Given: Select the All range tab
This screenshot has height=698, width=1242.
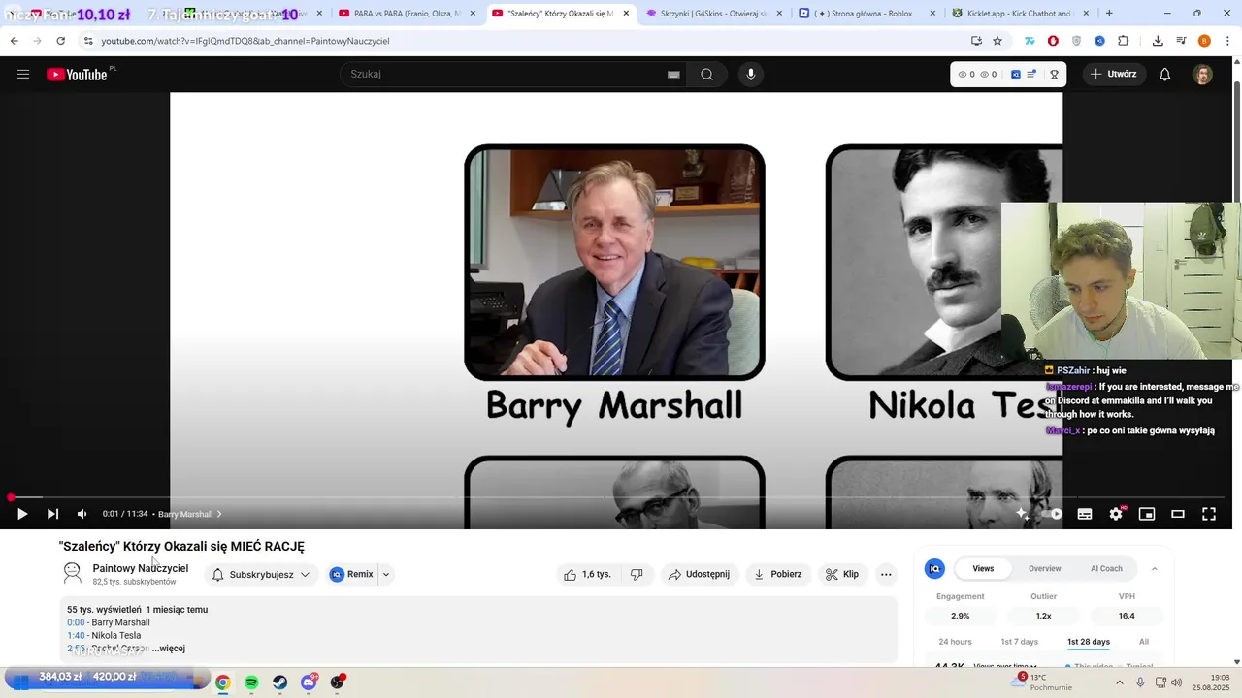Looking at the screenshot, I should pos(1144,642).
